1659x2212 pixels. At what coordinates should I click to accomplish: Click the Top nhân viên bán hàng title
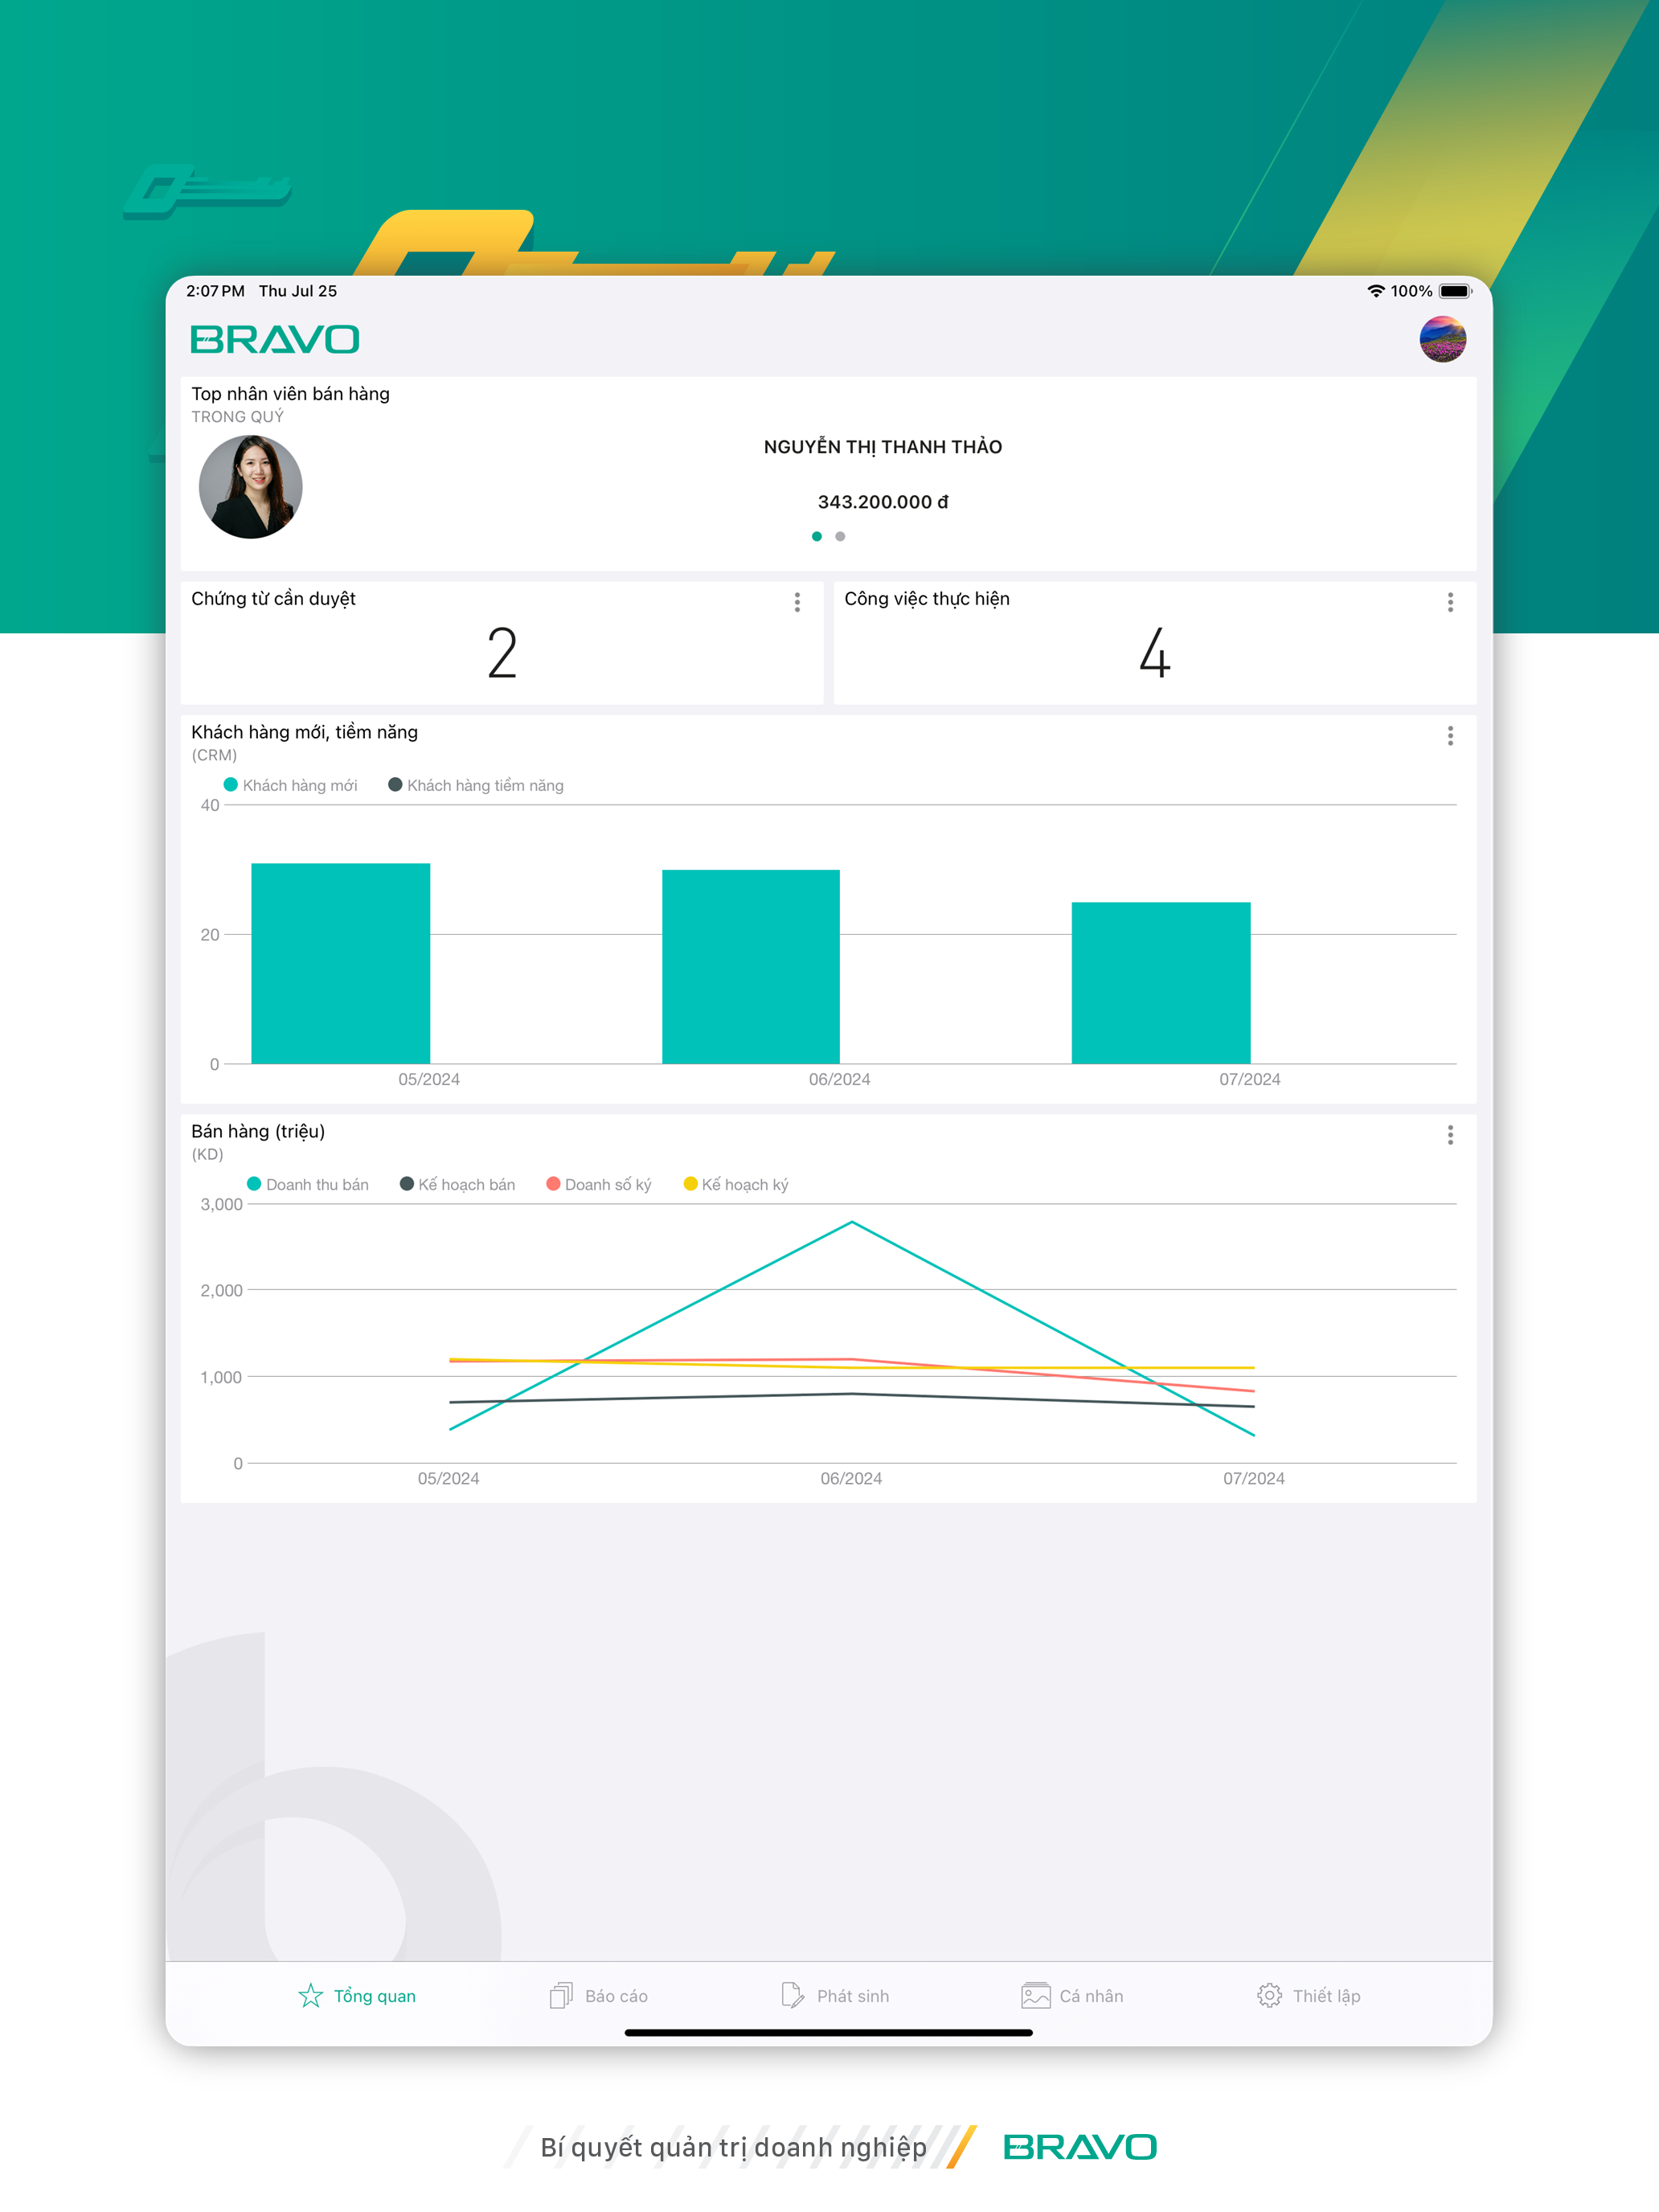pos(291,394)
